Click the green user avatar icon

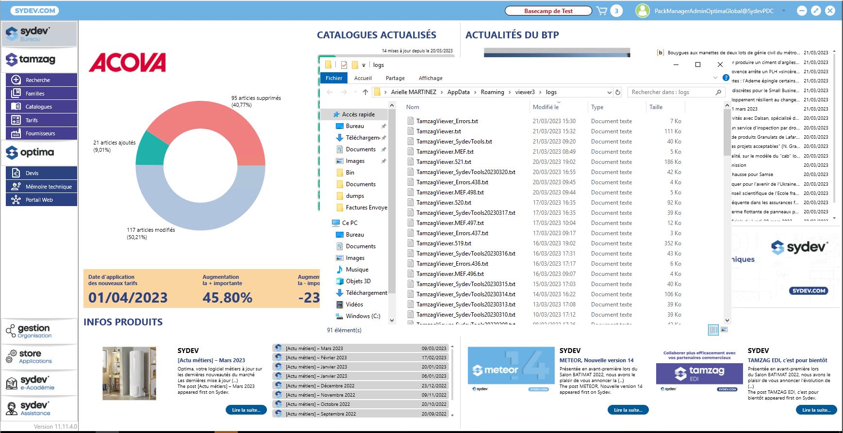click(x=643, y=11)
